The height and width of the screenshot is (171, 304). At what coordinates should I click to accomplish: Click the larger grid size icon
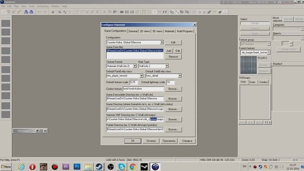[19, 12]
